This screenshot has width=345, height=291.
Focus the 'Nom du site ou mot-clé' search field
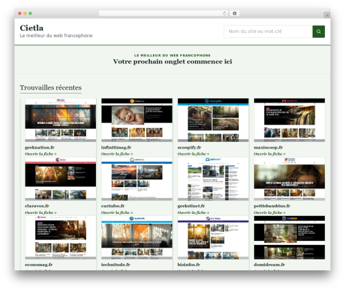pyautogui.click(x=268, y=32)
